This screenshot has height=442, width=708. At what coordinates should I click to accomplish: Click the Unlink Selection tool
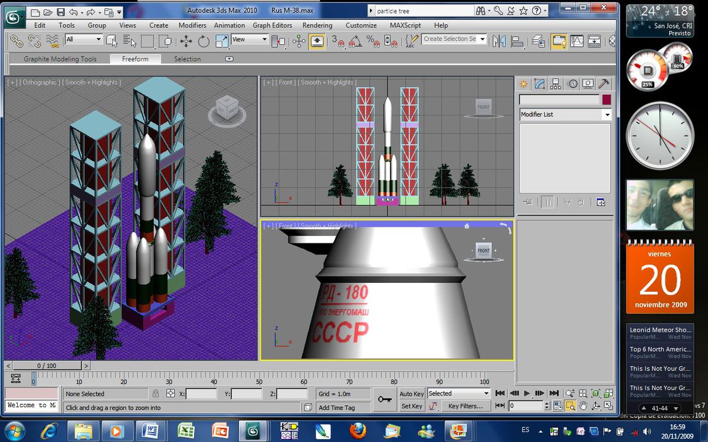34,41
